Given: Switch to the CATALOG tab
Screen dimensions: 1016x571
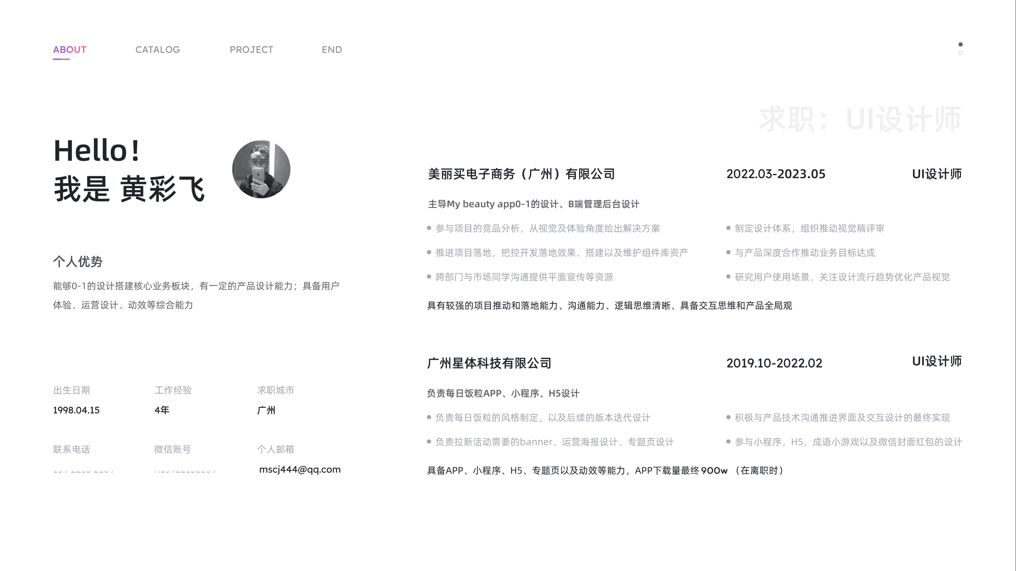Looking at the screenshot, I should [x=157, y=50].
